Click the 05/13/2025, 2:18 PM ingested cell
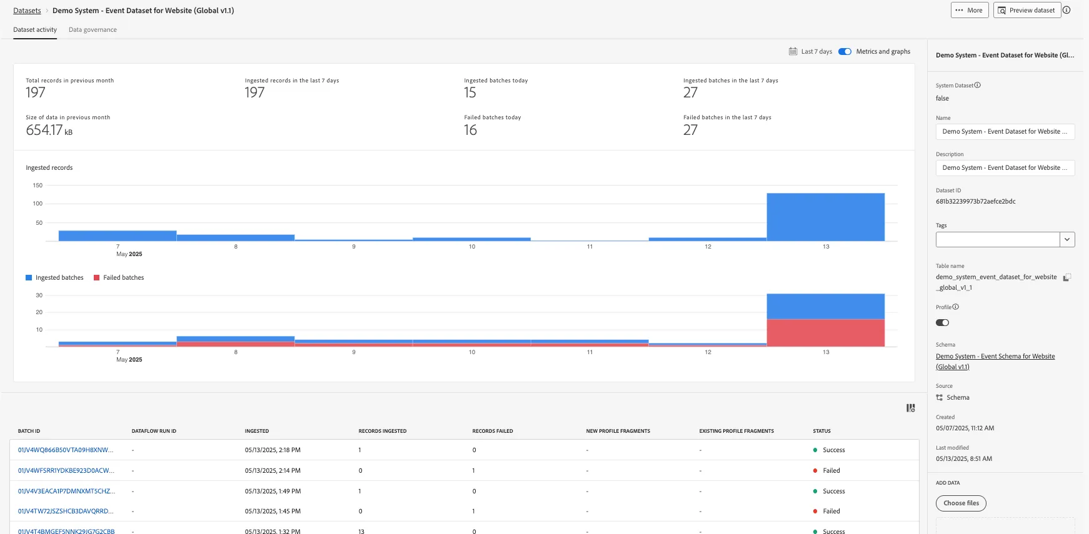Image resolution: width=1089 pixels, height=534 pixels. [273, 450]
